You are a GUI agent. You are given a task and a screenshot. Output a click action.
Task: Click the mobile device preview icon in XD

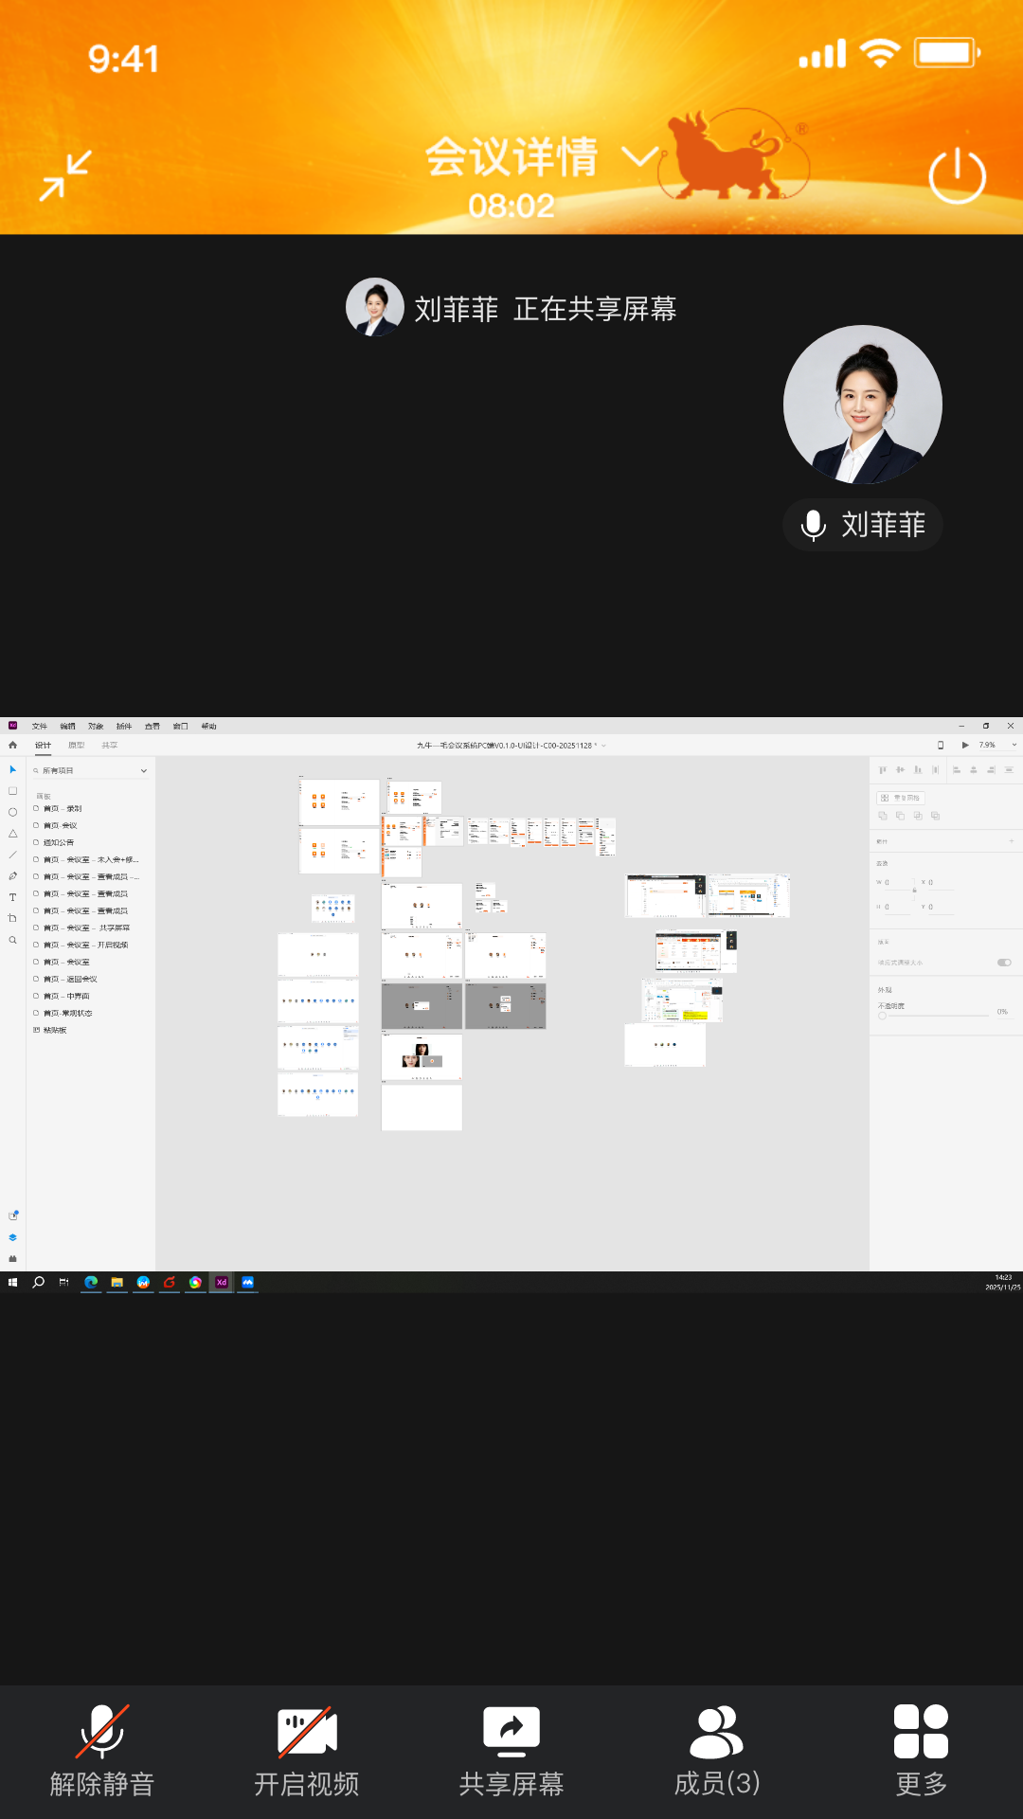point(940,745)
